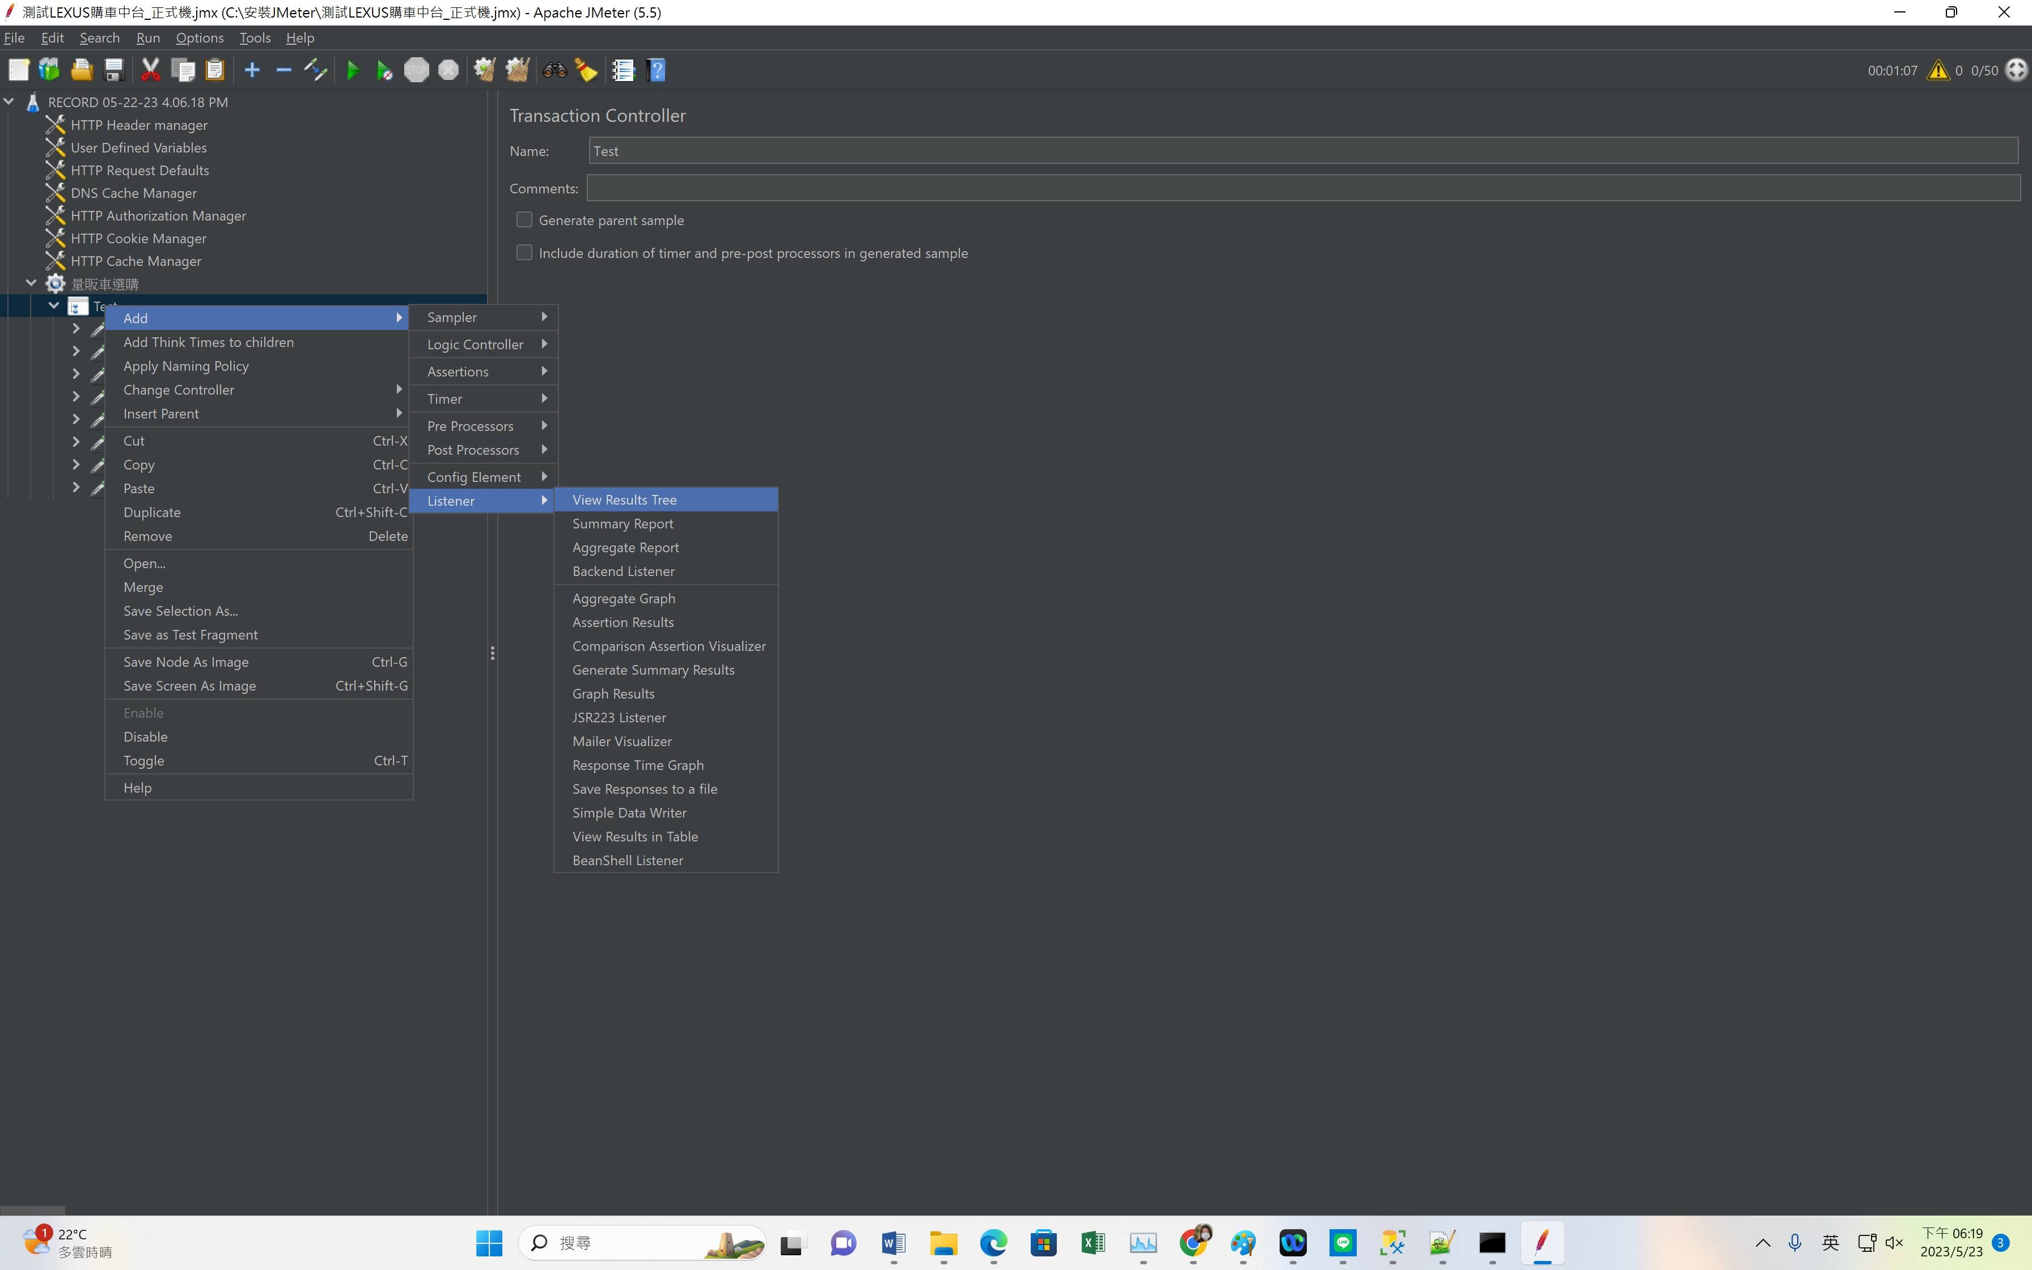Viewport: 2032px width, 1270px height.
Task: Click the remote engines icon near thread count
Action: point(2016,70)
